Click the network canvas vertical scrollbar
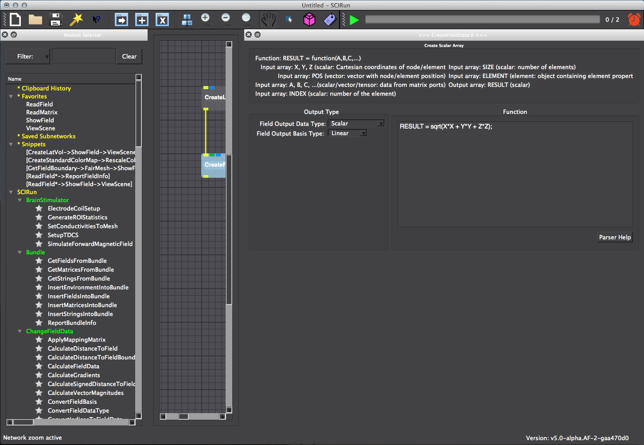This screenshot has width=644, height=445. [229, 230]
